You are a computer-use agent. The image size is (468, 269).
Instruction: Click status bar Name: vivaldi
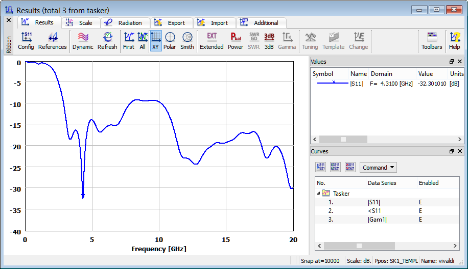(x=437, y=261)
